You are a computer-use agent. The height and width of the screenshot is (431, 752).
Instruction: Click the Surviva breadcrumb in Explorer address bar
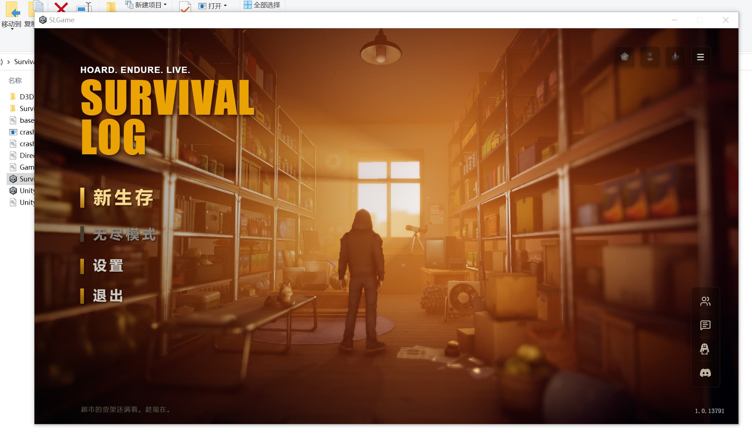click(24, 62)
